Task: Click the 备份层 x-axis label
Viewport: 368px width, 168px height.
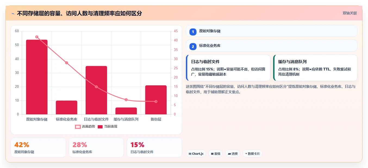Action: click(x=156, y=119)
